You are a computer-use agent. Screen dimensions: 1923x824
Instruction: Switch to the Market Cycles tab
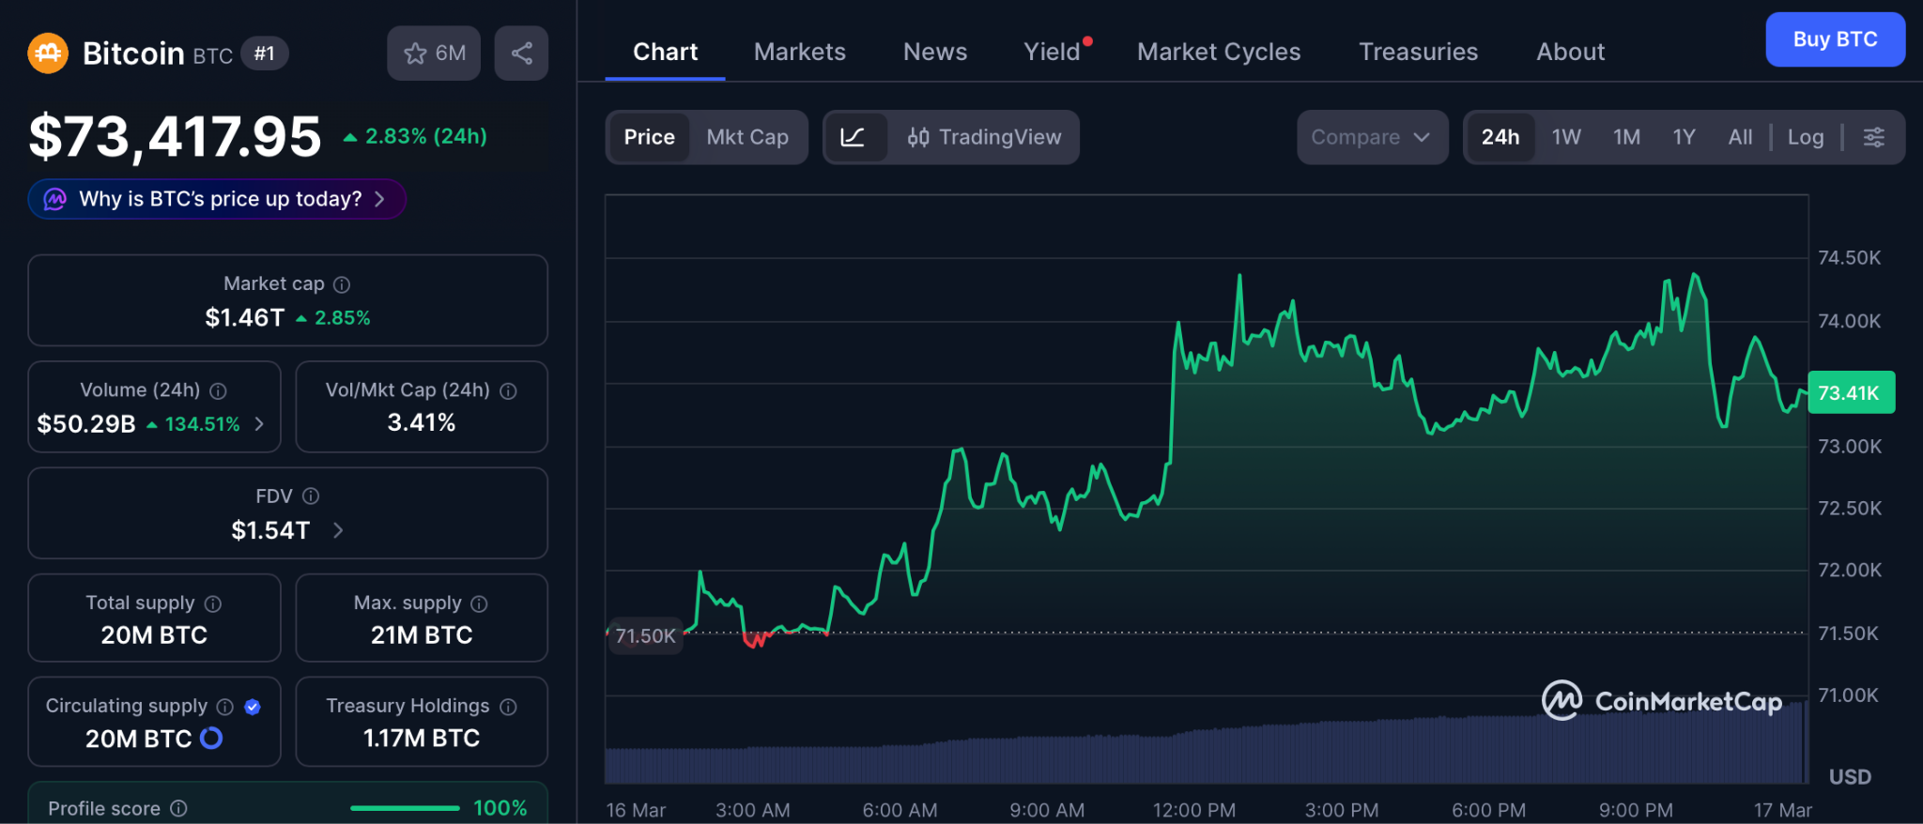point(1218,52)
